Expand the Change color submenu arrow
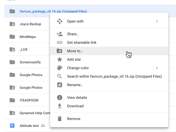Image resolution: width=176 pixels, height=132 pixels. pyautogui.click(x=157, y=68)
